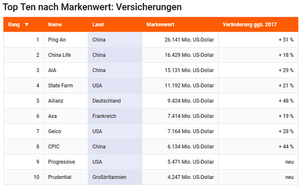Click the + 48 % change value
The width and height of the screenshot is (300, 187).
pos(286,101)
